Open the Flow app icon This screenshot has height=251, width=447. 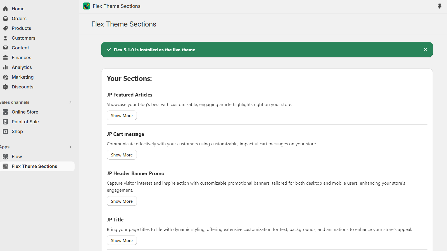[5, 156]
